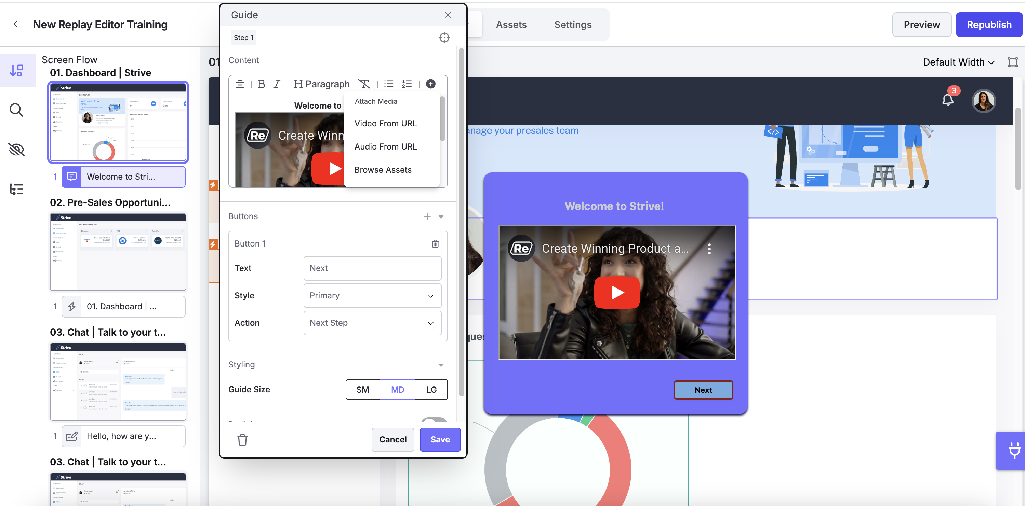Click the 03. Chat title above the last thumbnail

[108, 462]
